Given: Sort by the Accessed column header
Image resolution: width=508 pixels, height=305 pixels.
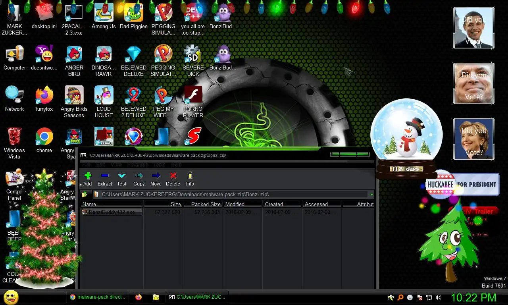Looking at the screenshot, I should pos(322,204).
